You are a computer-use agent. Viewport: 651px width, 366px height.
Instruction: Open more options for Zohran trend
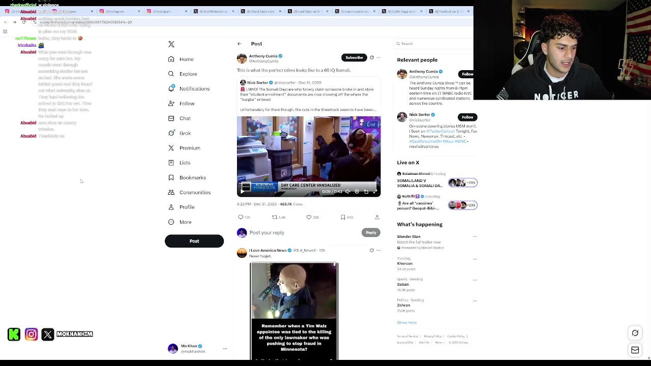475,301
